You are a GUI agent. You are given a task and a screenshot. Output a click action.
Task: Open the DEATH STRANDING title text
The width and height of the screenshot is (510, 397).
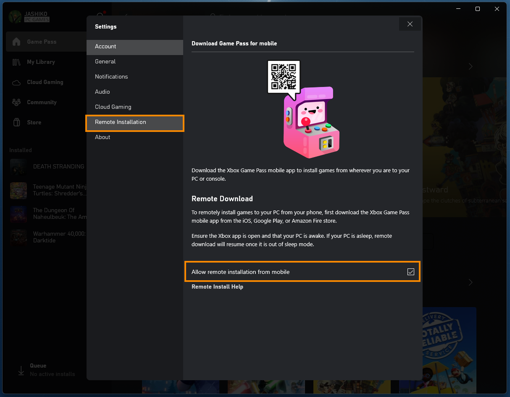pos(58,166)
